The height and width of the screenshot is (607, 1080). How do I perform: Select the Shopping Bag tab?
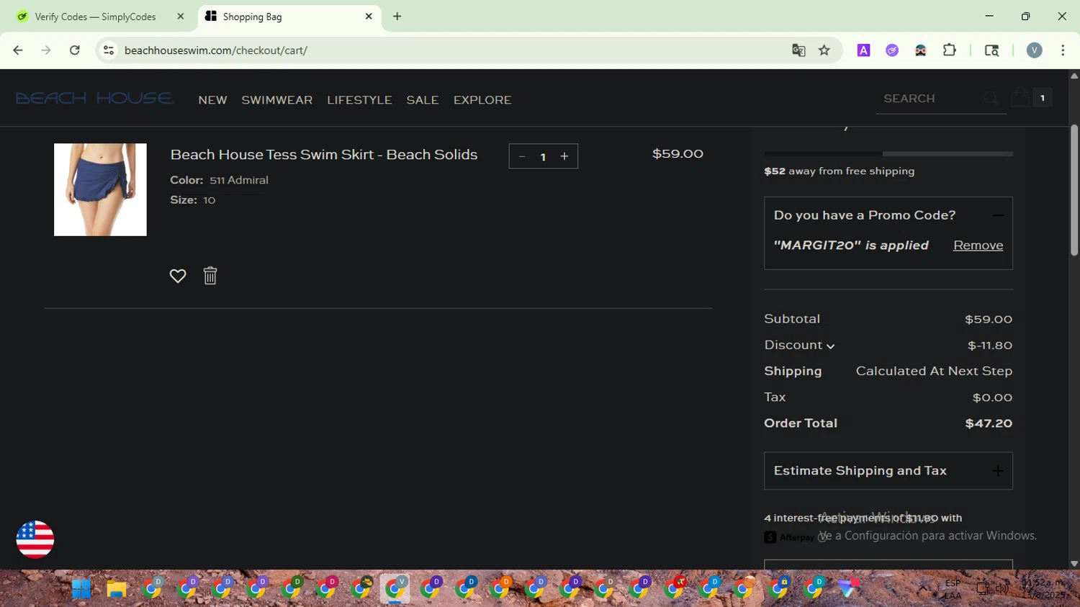tap(289, 17)
